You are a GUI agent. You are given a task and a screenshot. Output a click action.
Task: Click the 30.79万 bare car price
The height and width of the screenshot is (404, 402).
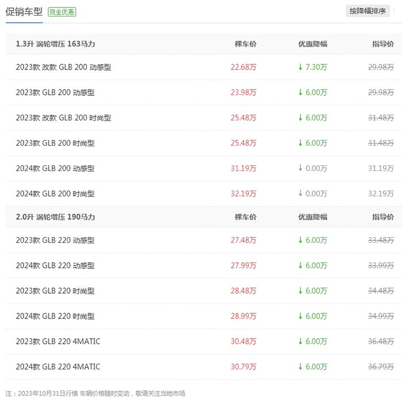pyautogui.click(x=243, y=367)
